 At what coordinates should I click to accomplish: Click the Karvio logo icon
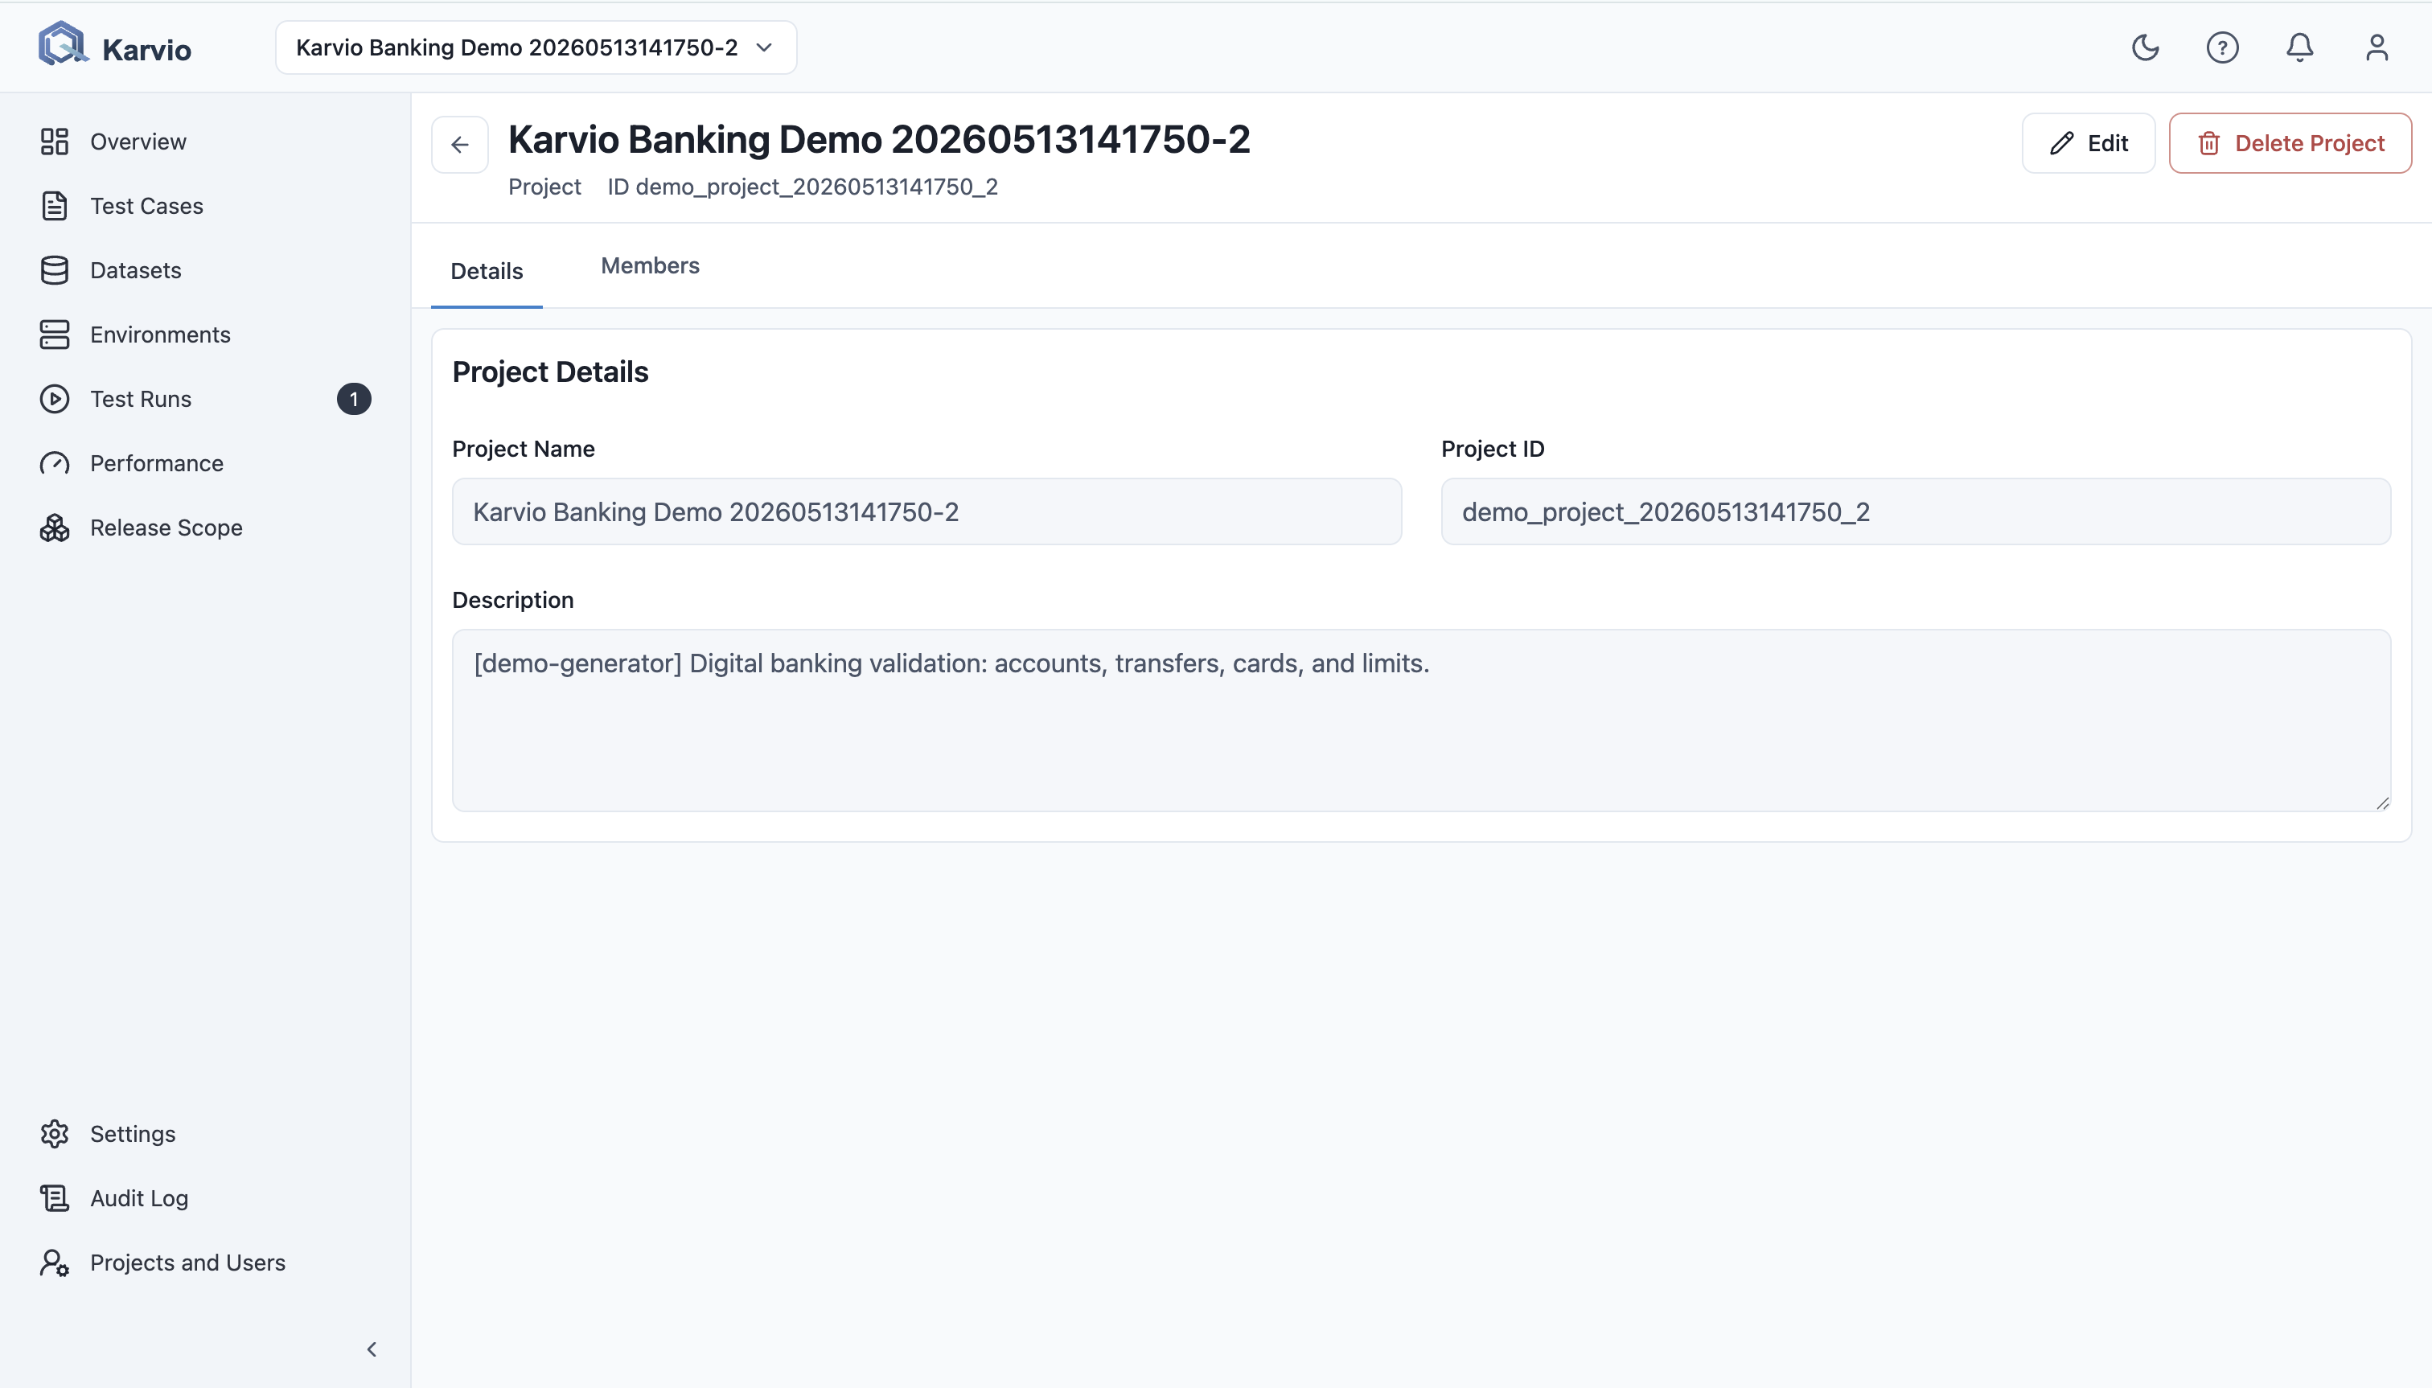63,45
